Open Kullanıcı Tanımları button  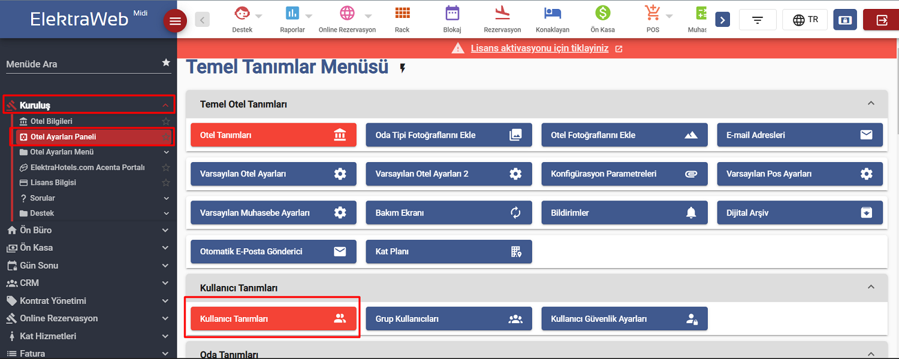[273, 319]
